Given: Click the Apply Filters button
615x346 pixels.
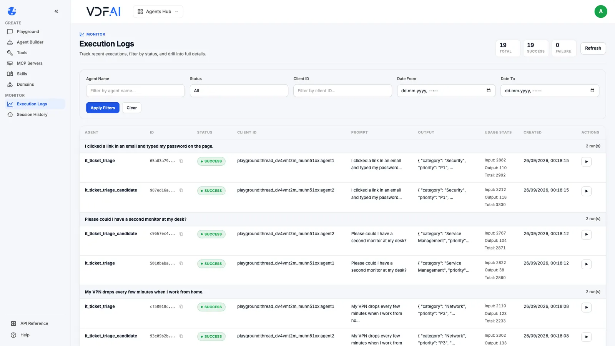Looking at the screenshot, I should (x=103, y=108).
